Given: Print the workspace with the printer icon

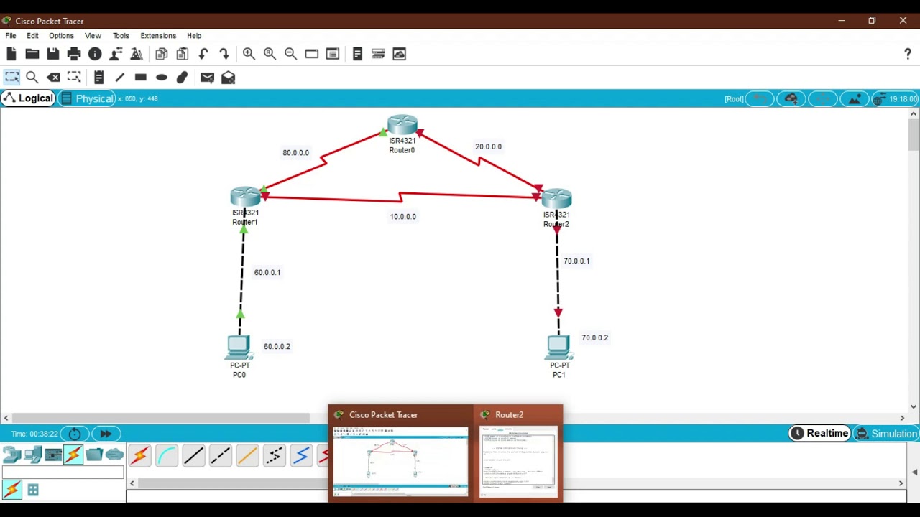Looking at the screenshot, I should tap(73, 54).
